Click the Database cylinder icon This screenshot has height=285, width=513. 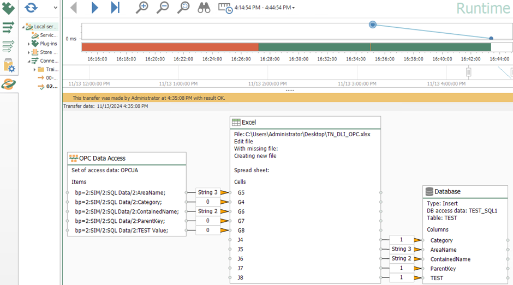[430, 191]
